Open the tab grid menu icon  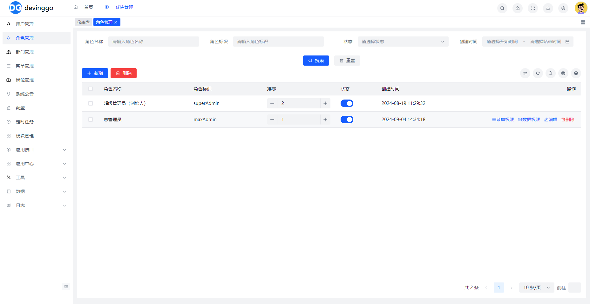(583, 22)
